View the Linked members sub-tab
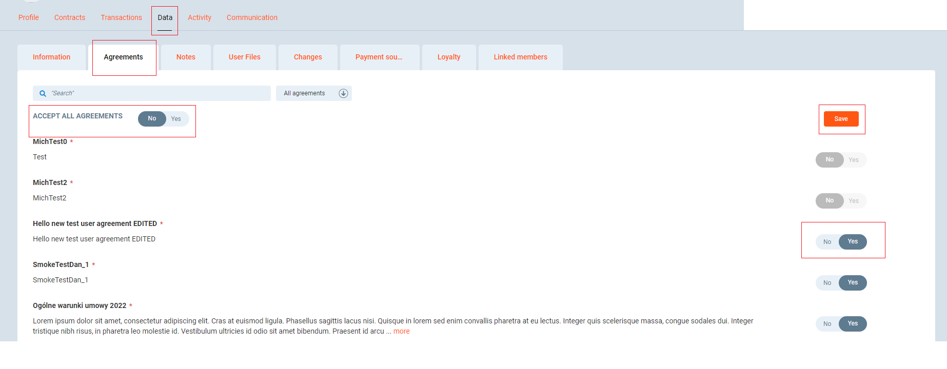Screen dimensions: 947x369 tap(520, 57)
